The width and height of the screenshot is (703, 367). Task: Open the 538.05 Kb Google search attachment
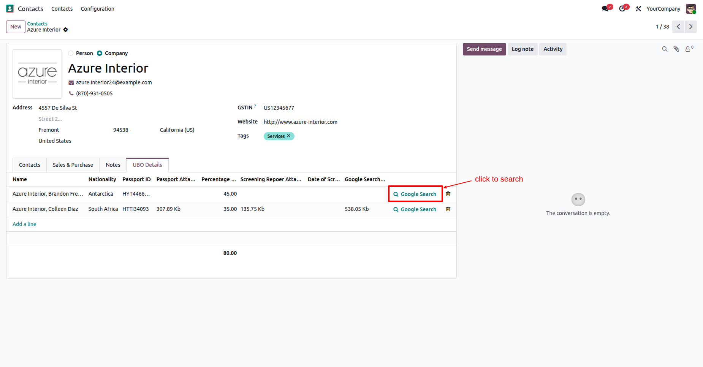[356, 209]
